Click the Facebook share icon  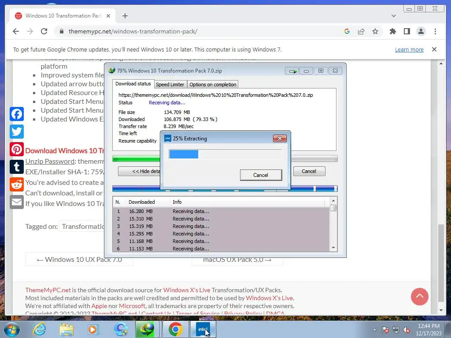coord(17,114)
